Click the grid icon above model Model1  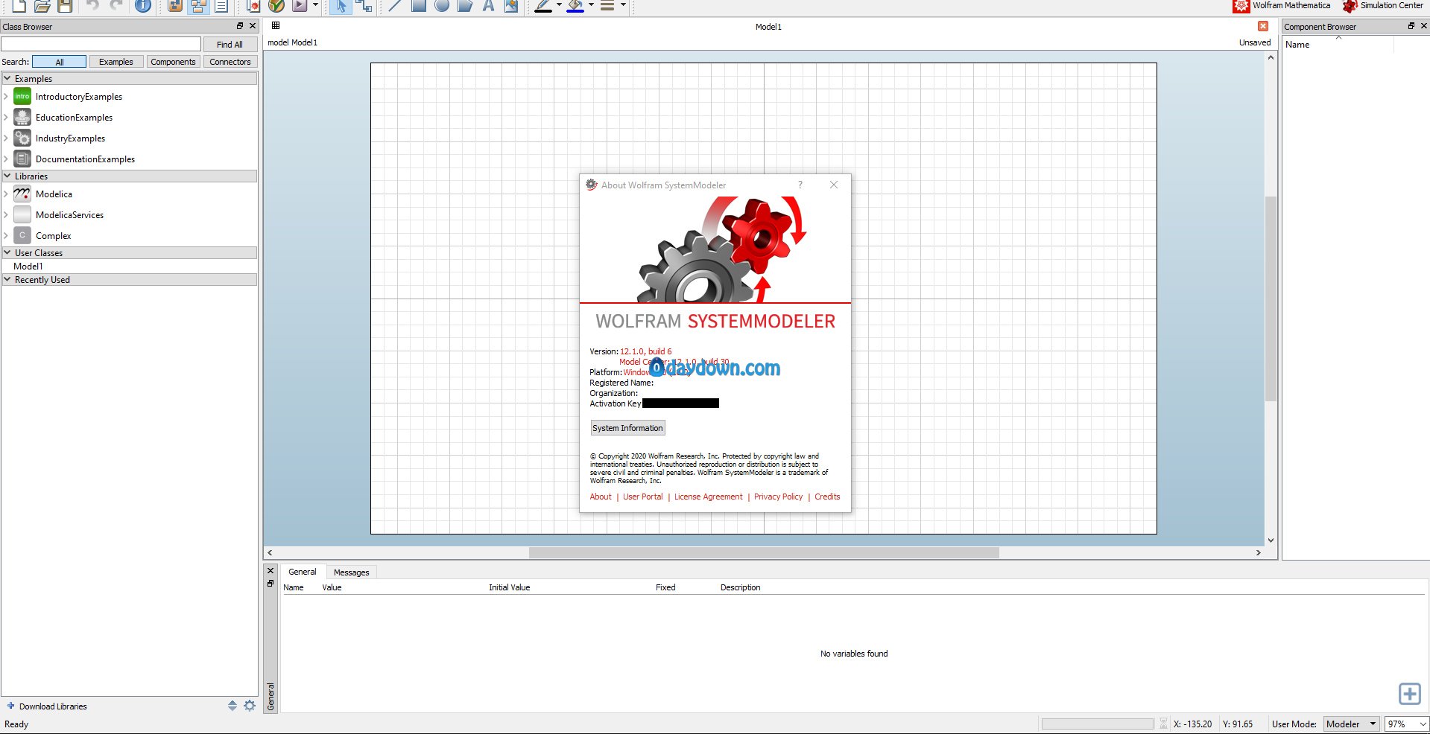276,26
